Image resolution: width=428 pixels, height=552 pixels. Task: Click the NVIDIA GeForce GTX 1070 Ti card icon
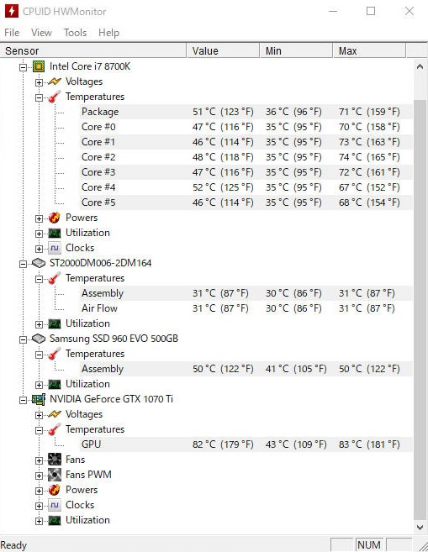coord(39,399)
